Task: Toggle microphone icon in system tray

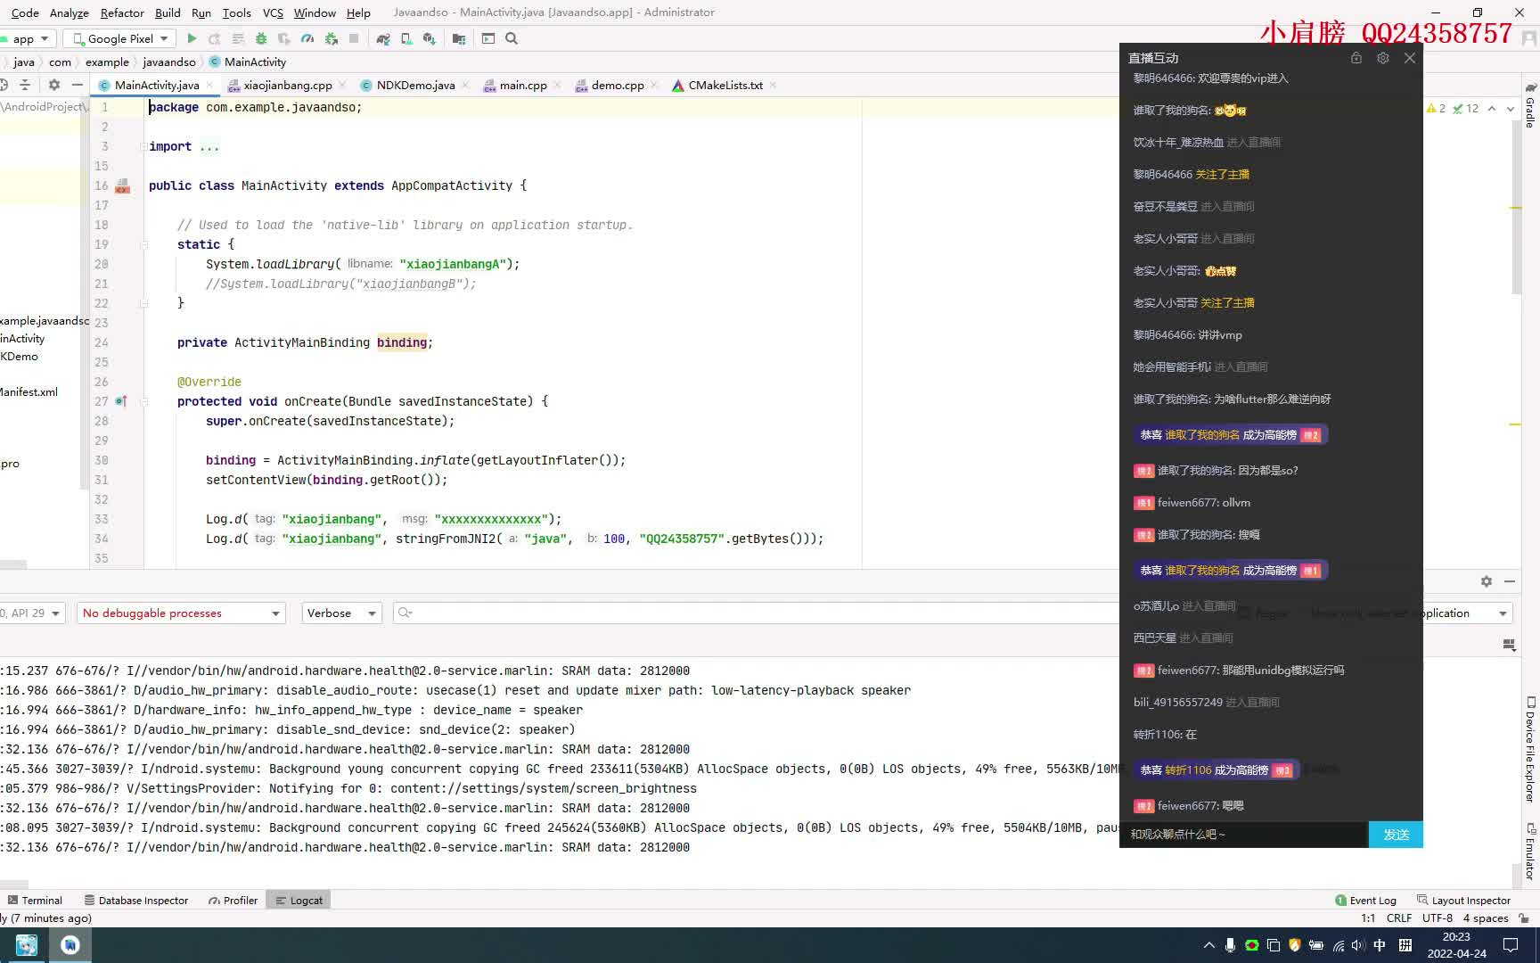Action: (1230, 945)
